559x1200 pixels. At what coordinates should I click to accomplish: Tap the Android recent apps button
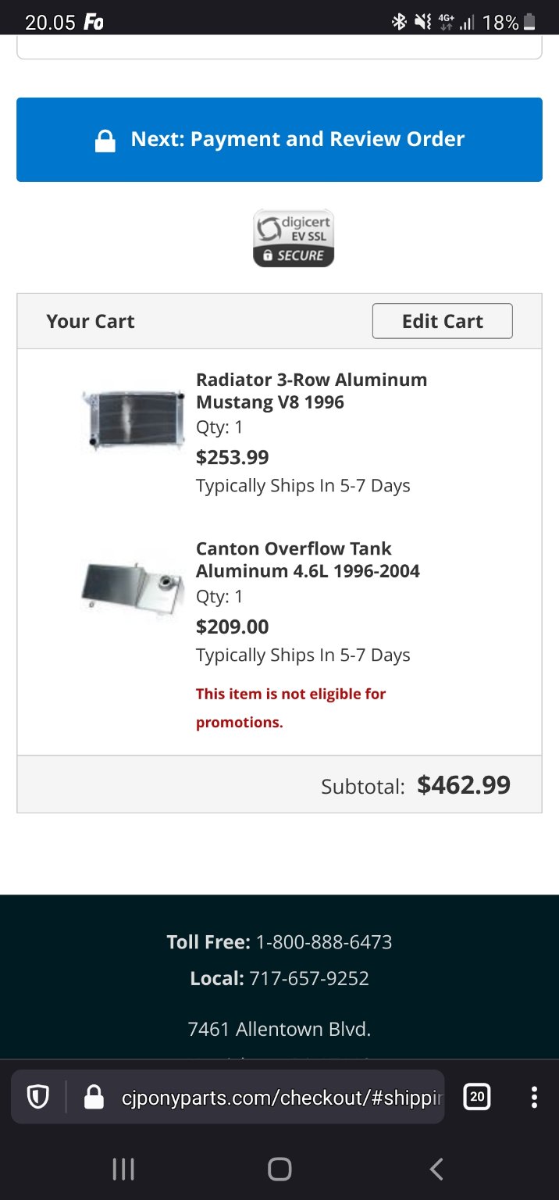pos(123,1169)
